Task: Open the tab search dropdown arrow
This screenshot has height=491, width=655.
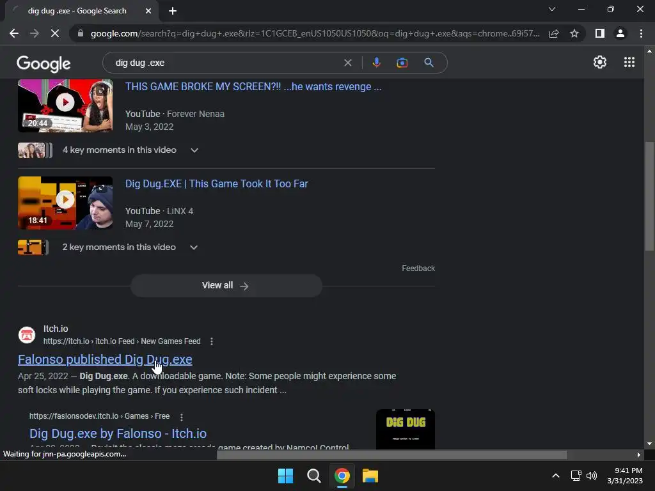Action: (552, 9)
